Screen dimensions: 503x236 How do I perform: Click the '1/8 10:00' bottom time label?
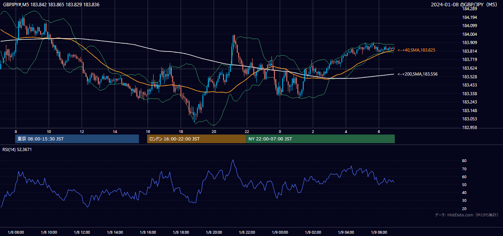click(x=49, y=232)
